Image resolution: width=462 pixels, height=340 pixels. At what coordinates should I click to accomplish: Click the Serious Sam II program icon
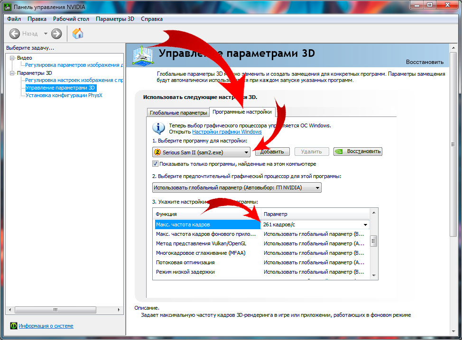click(157, 152)
